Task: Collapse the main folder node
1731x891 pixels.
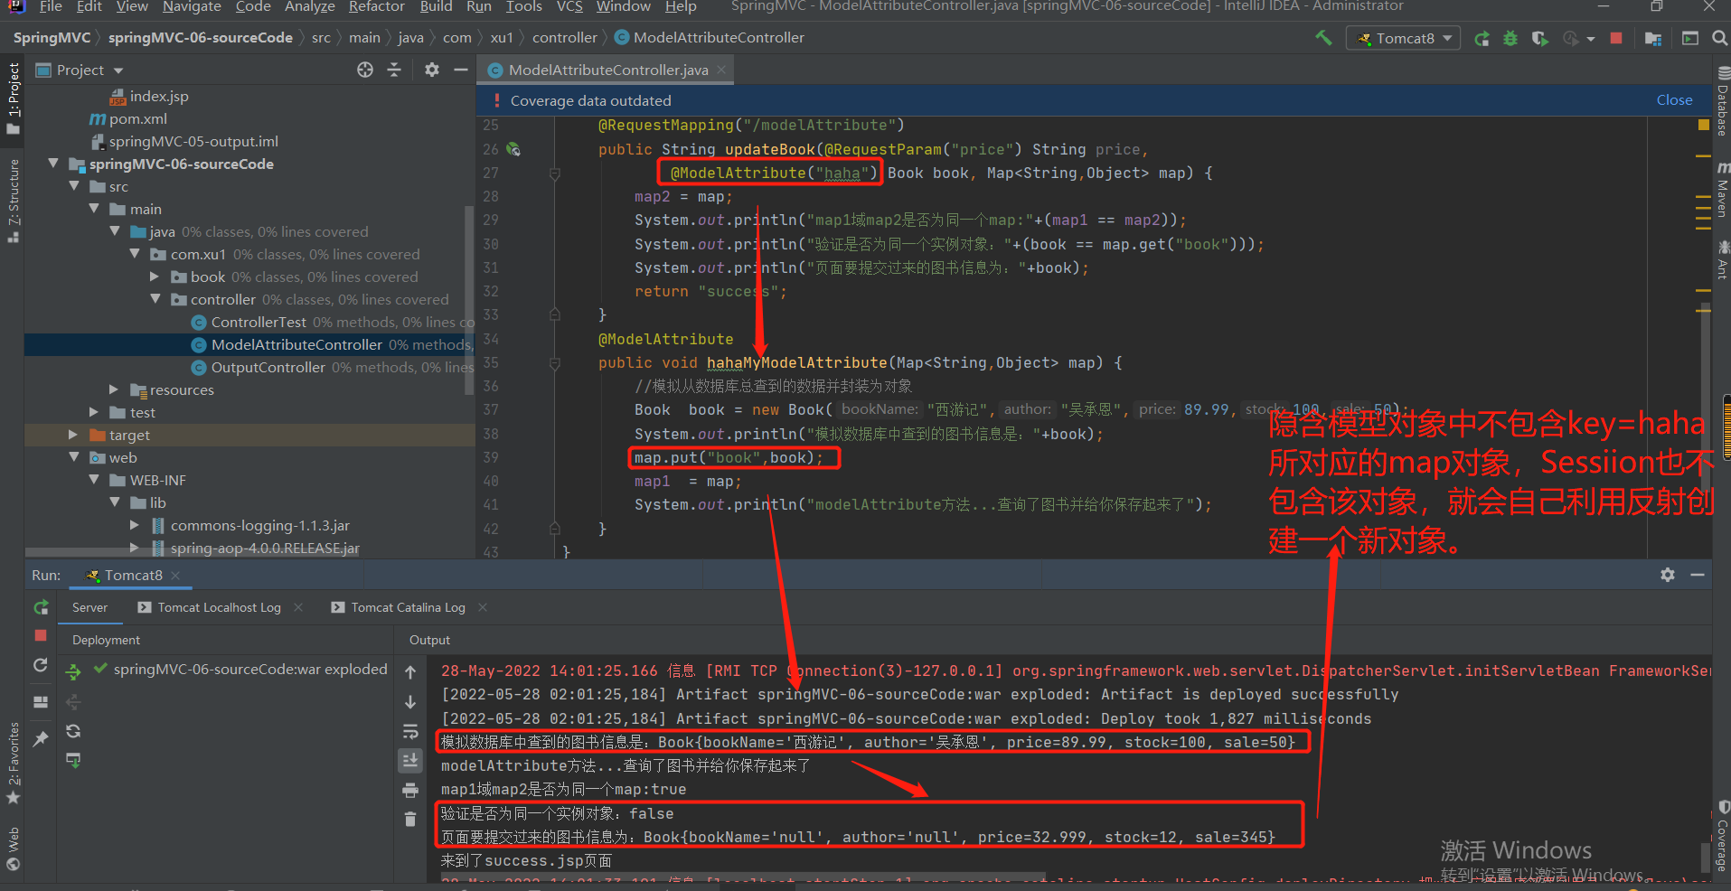Action: [x=94, y=209]
